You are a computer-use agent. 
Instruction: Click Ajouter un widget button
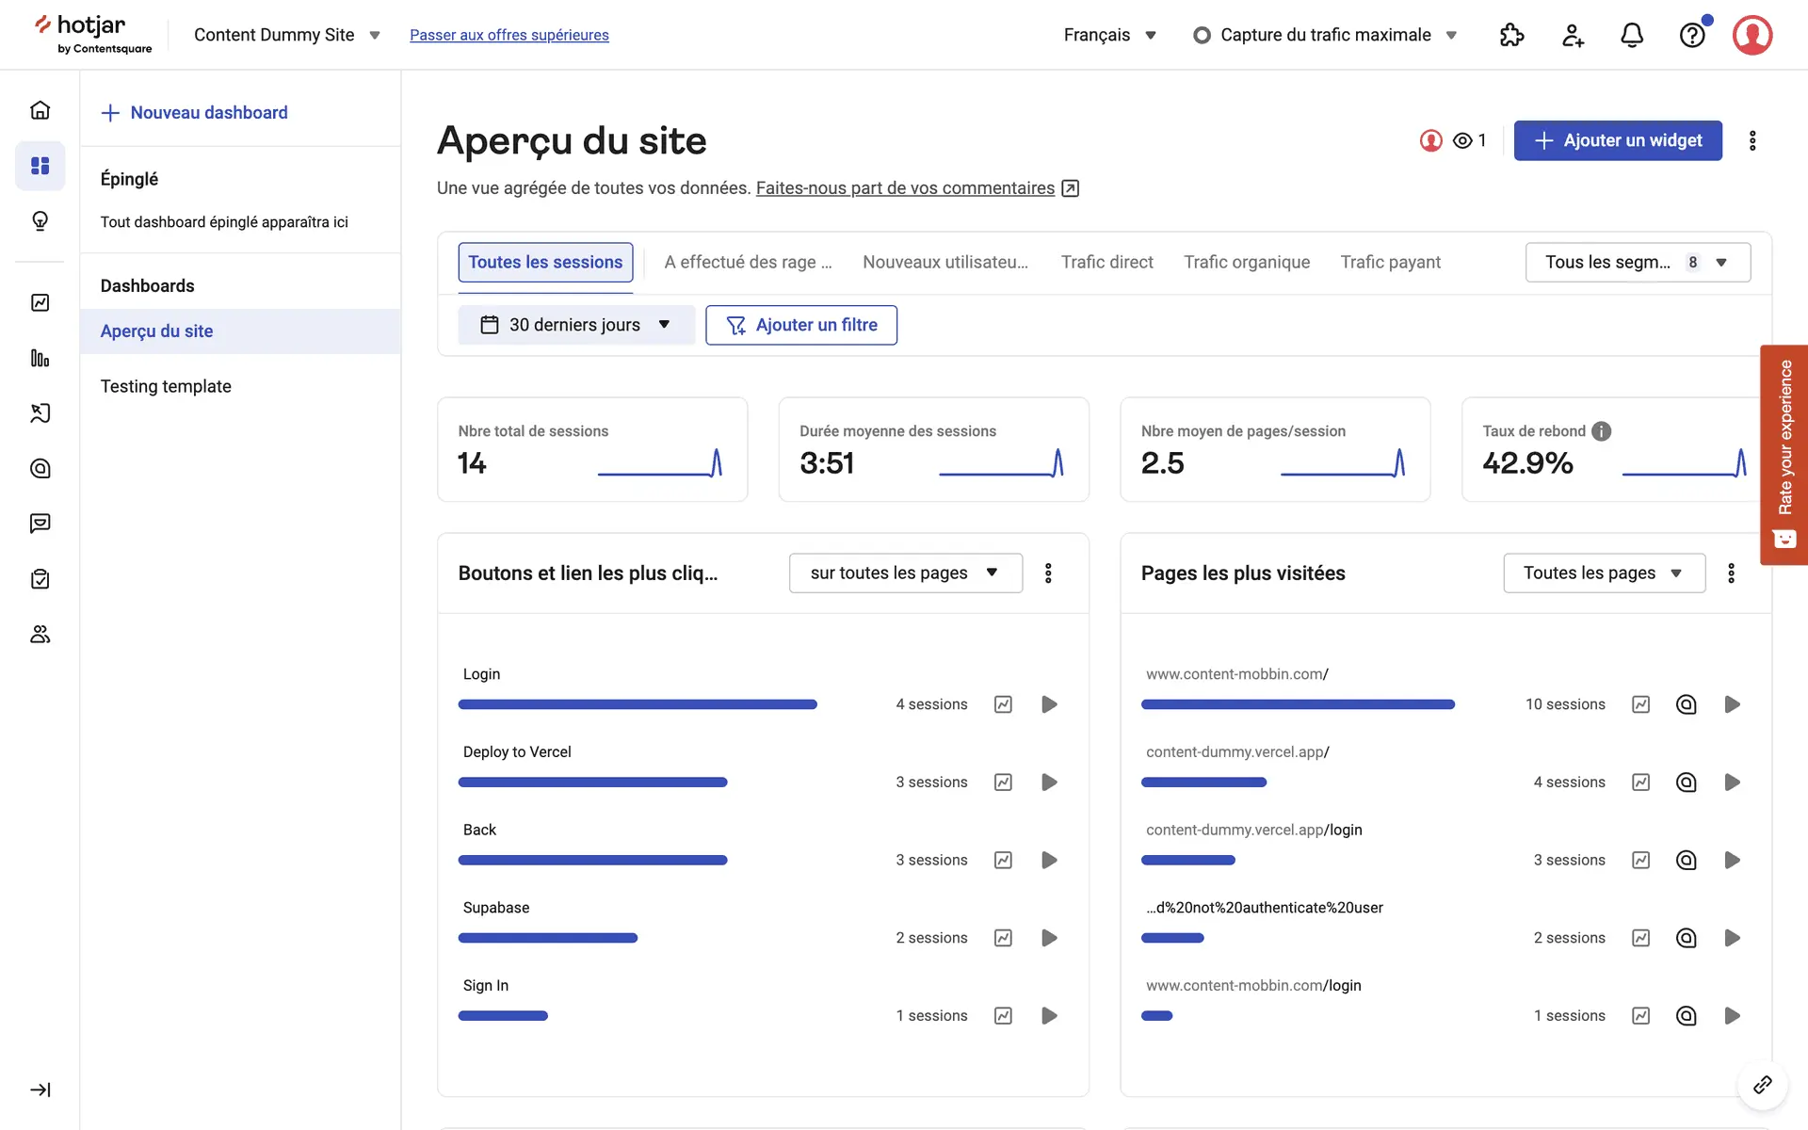(x=1617, y=140)
